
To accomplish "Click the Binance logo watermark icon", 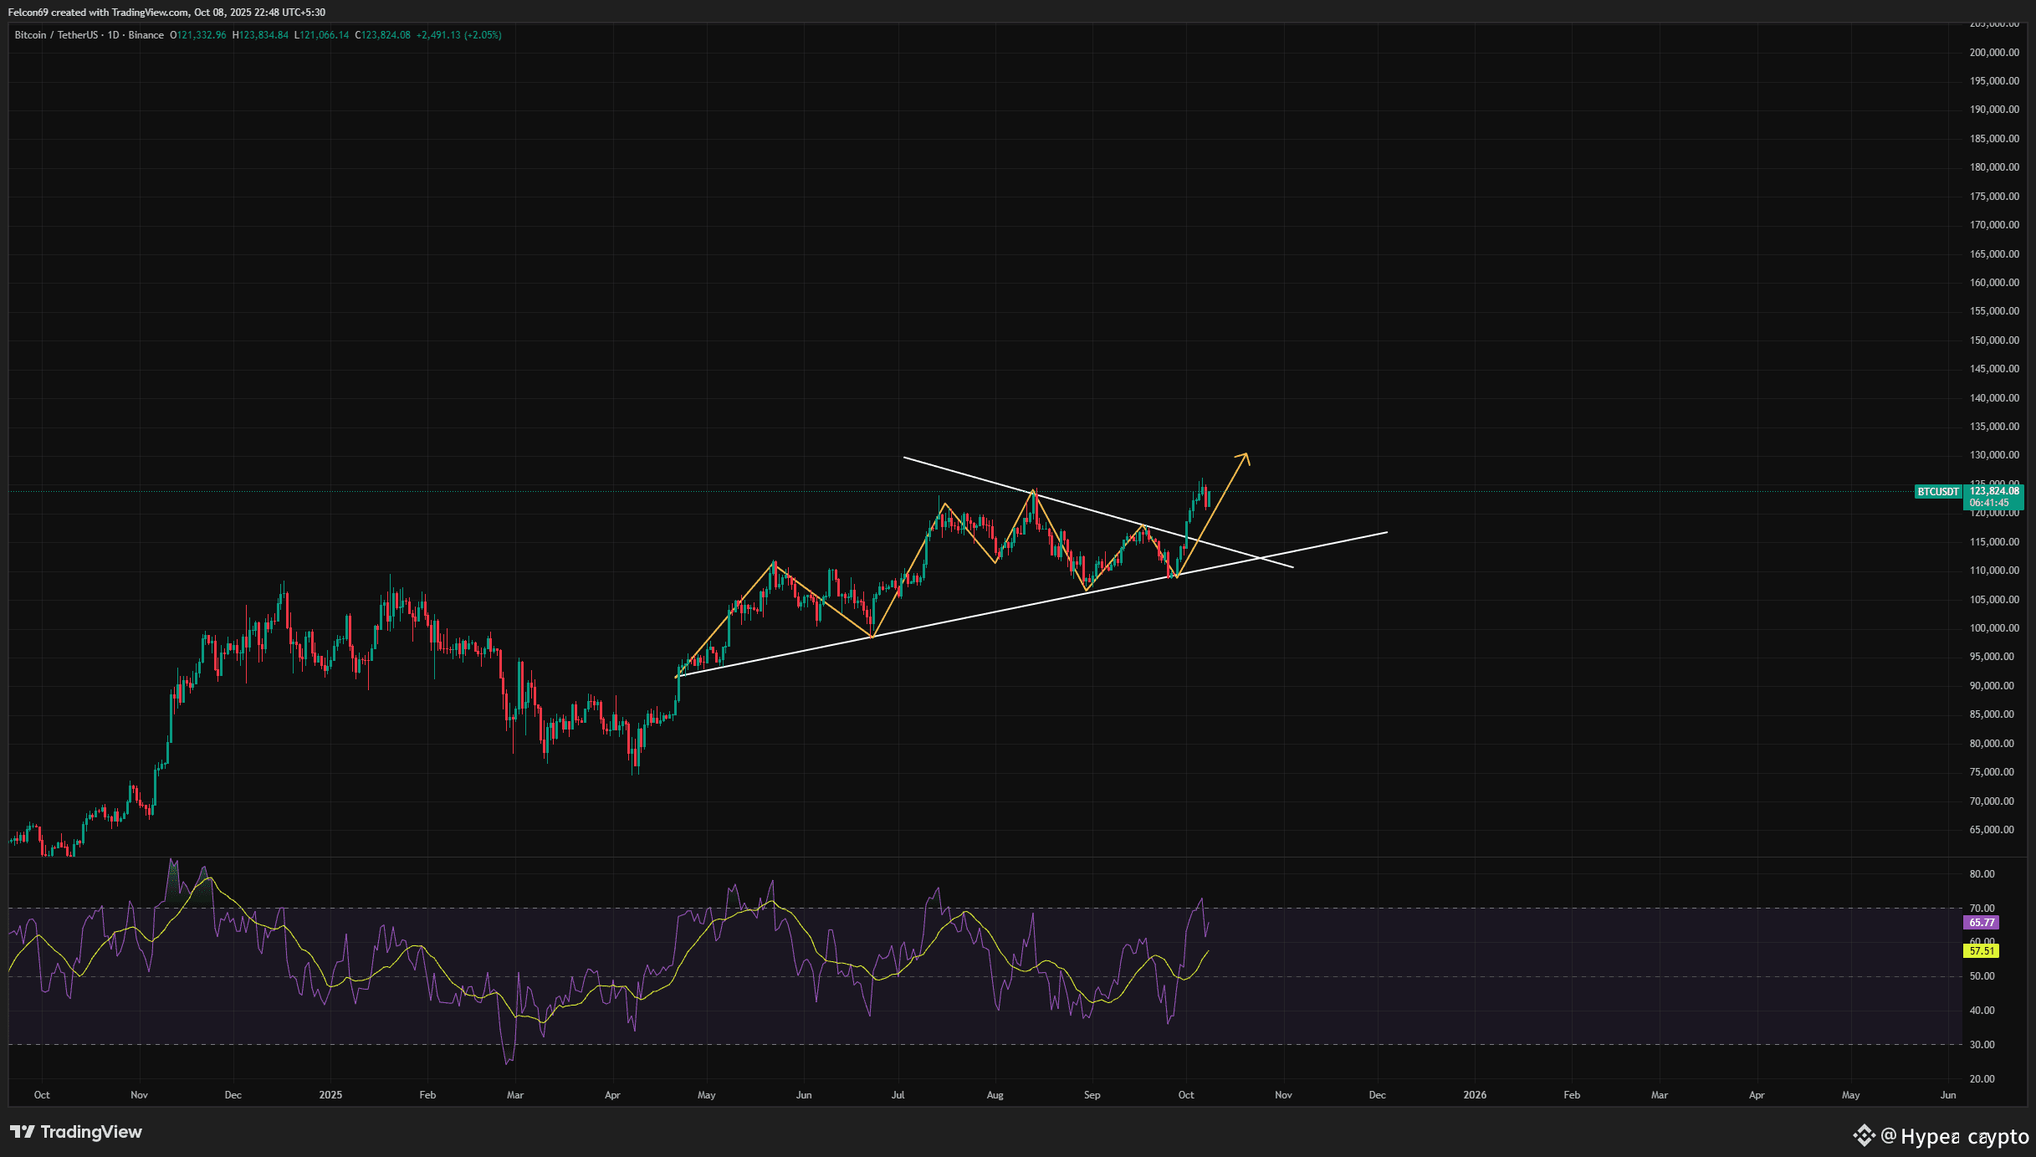I will pos(1864,1135).
